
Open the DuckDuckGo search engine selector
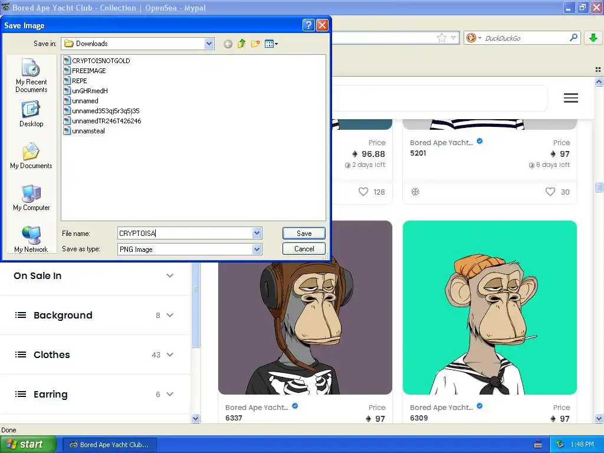coord(474,38)
